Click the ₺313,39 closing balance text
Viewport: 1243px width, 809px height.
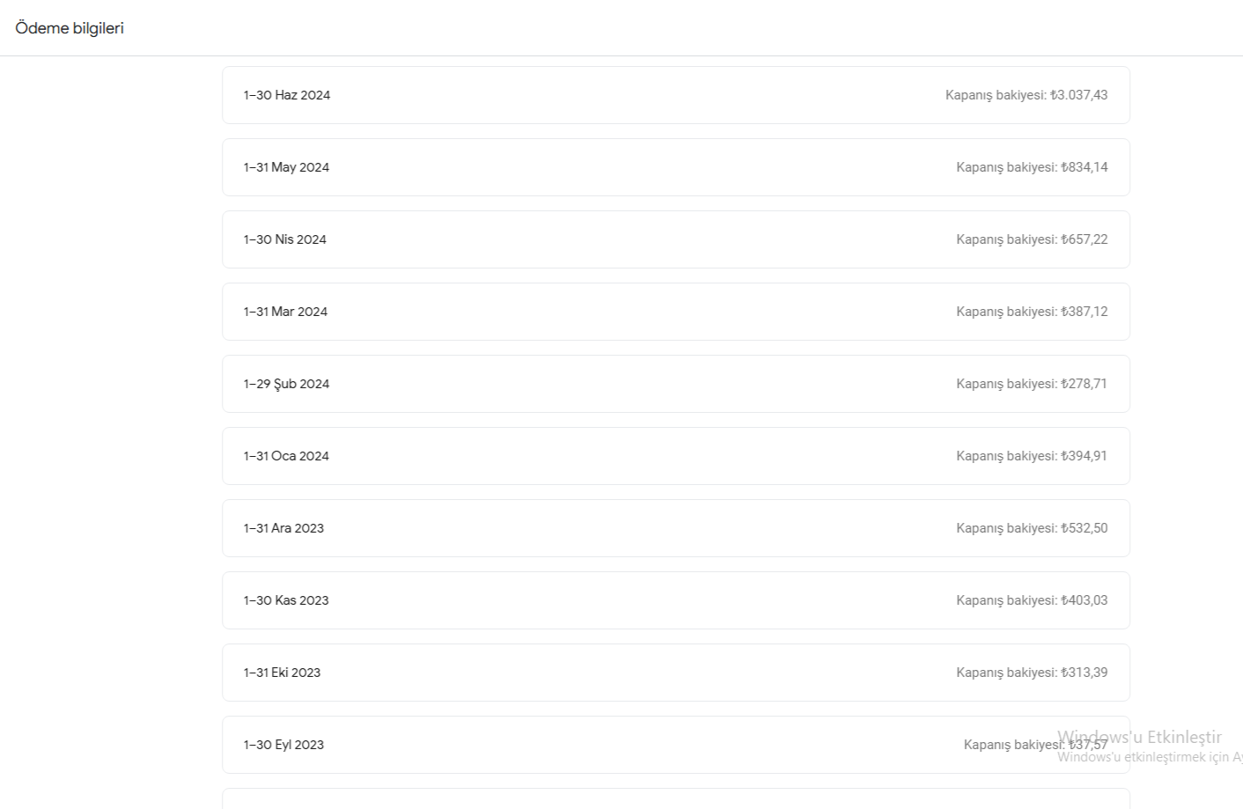1032,673
